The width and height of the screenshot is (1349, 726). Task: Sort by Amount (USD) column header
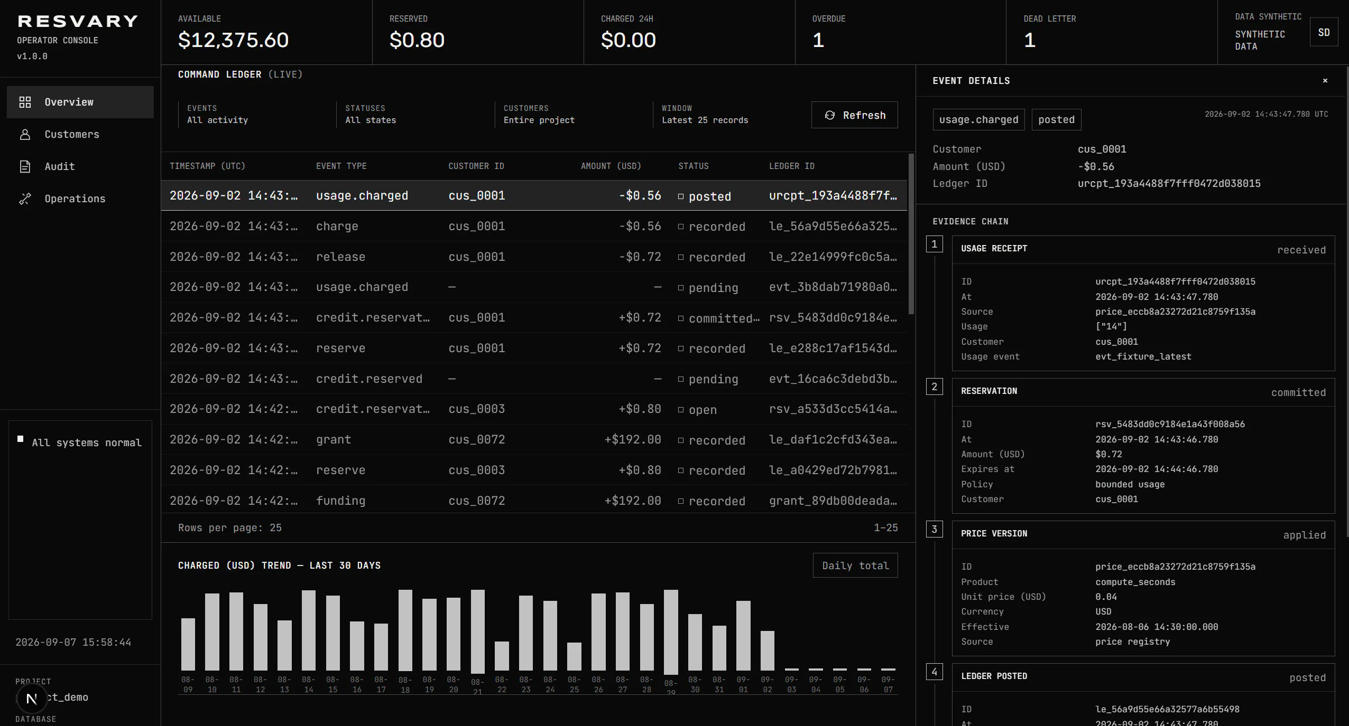coord(611,166)
